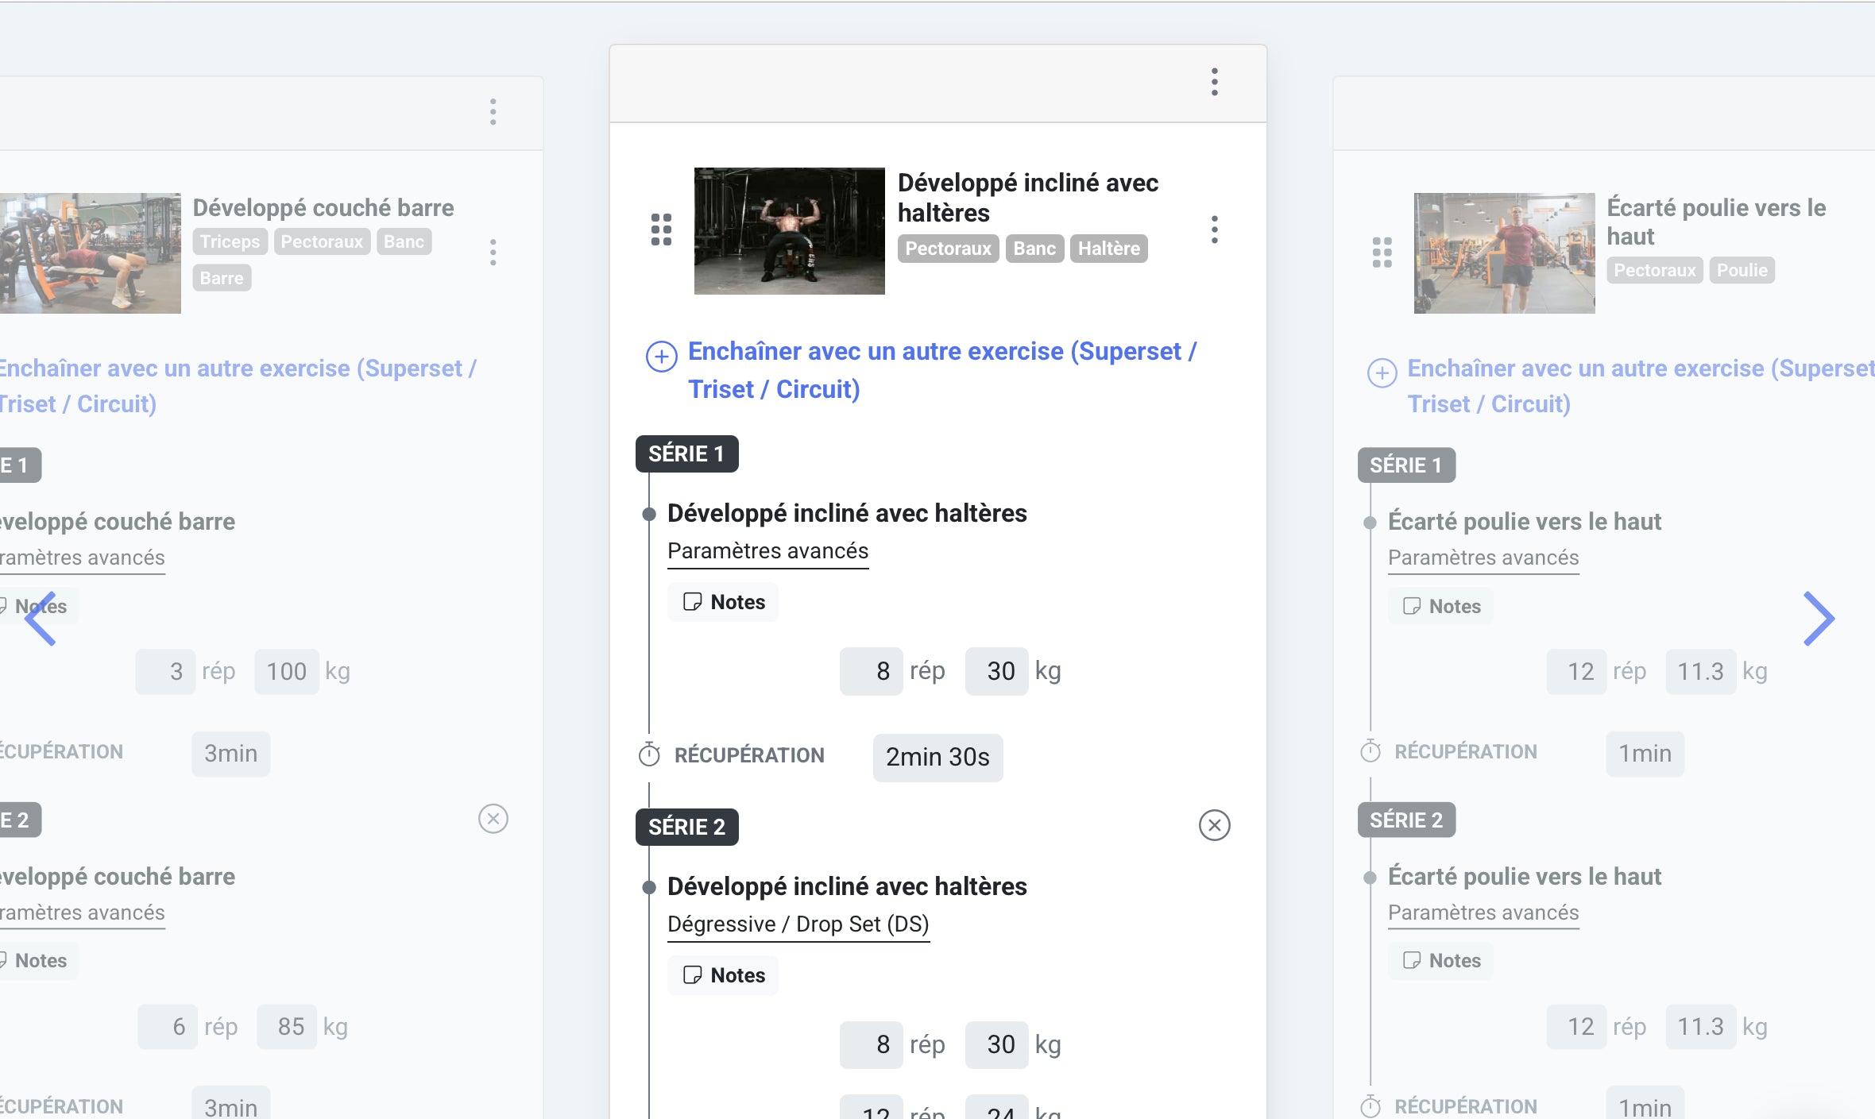Viewport: 1875px width, 1119px height.
Task: Expand Paramètres avancés in Série 1 center
Action: [767, 551]
